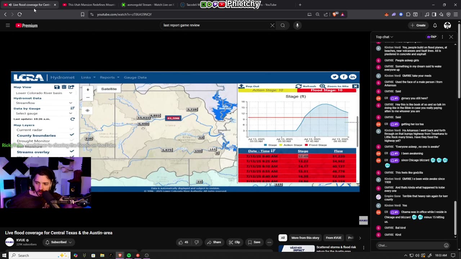
Task: Open the Brave Playlist music icon
Action: point(427,14)
